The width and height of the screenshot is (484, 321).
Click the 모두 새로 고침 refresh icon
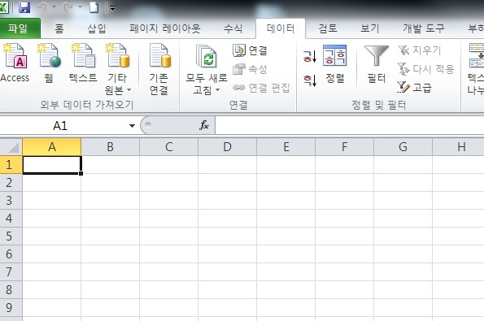[x=206, y=56]
